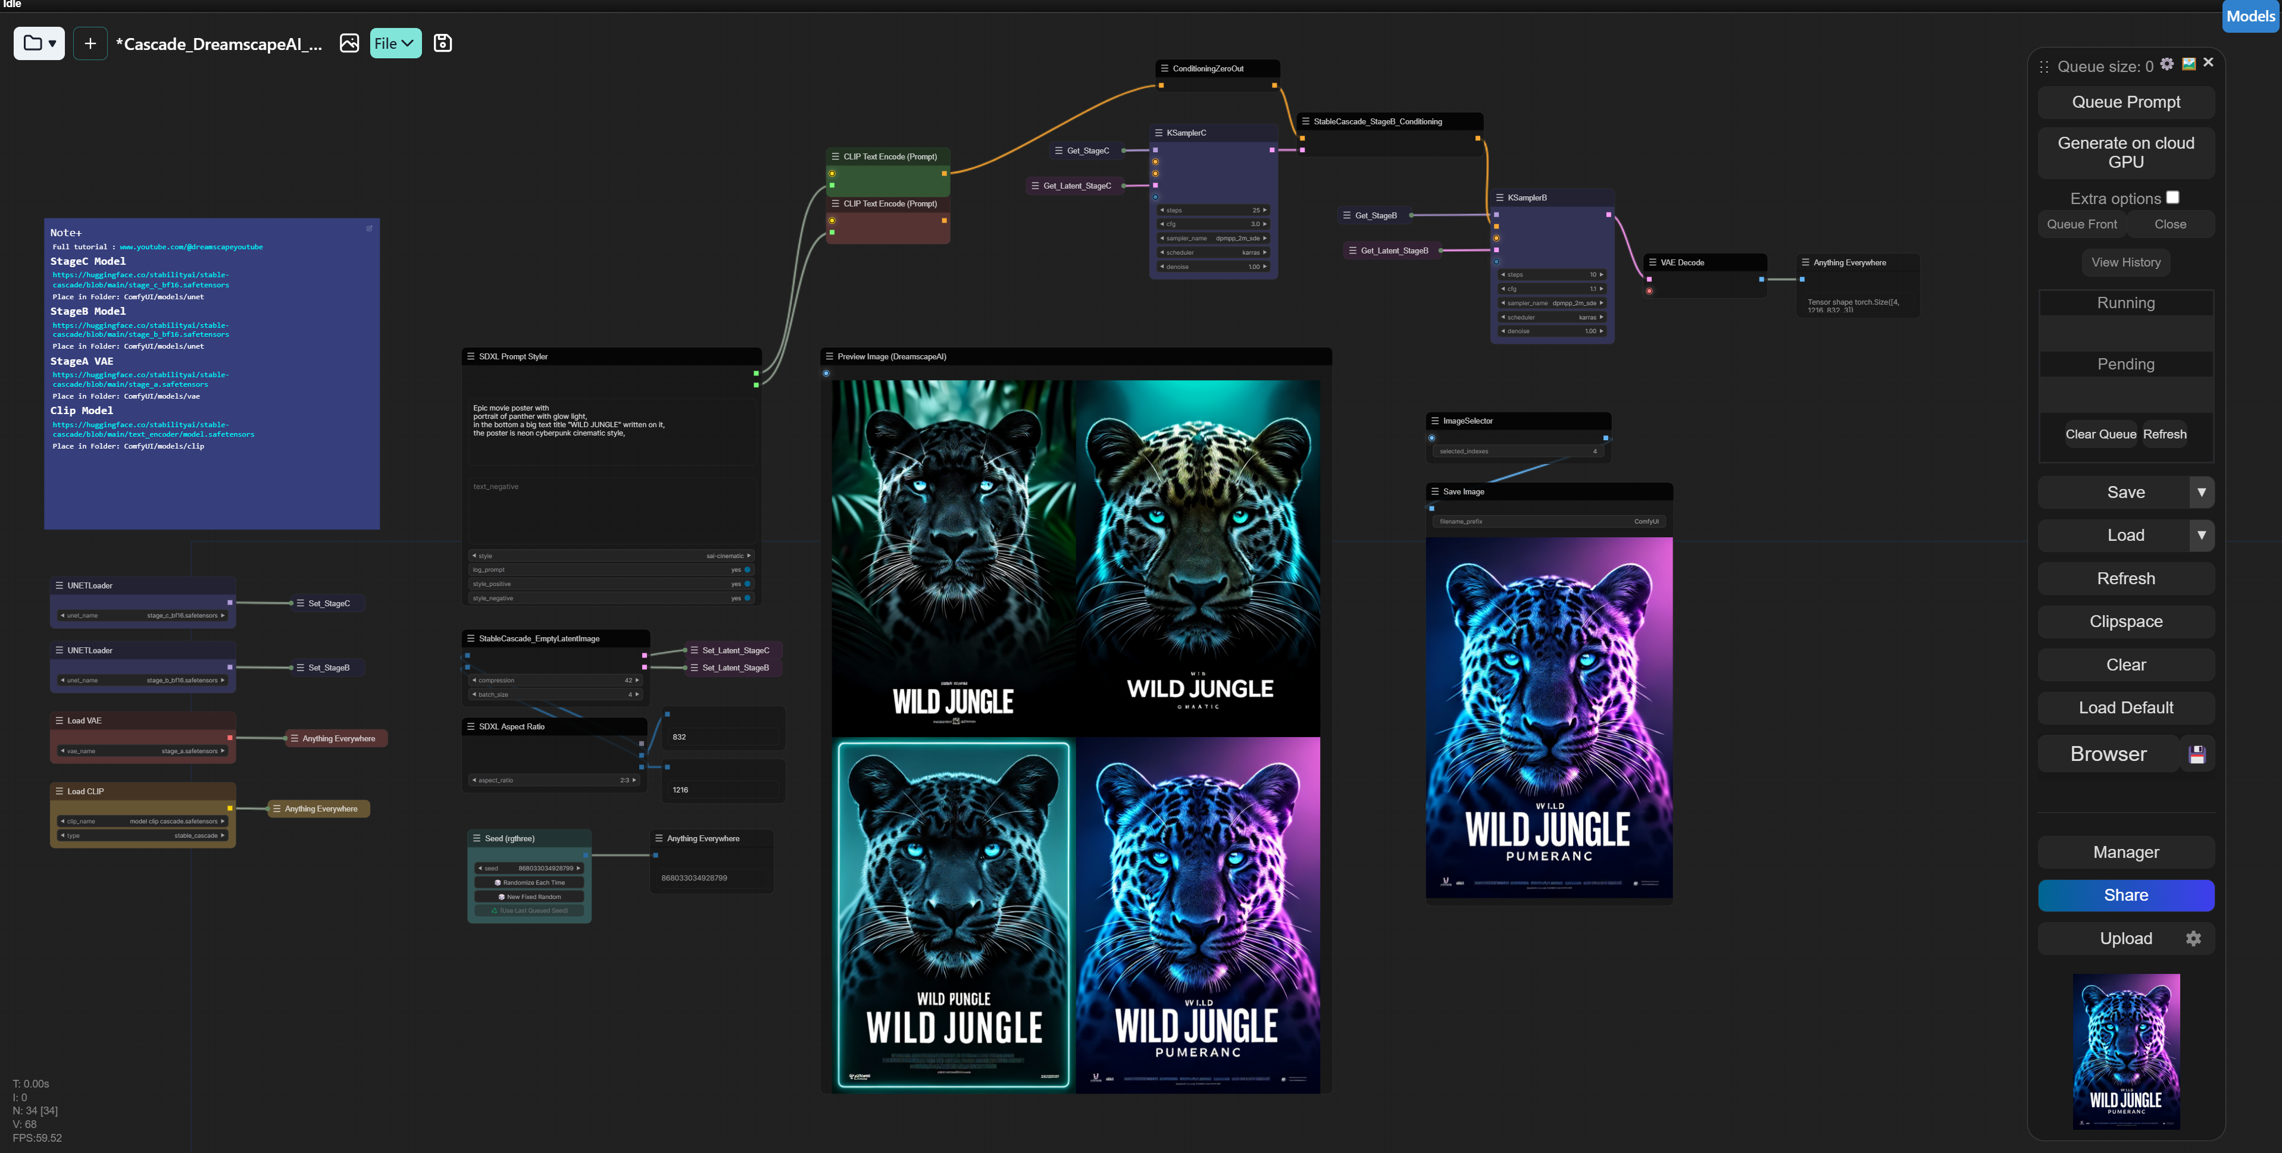Open the SDXL Prompt Styler node menu
The width and height of the screenshot is (2282, 1153).
[470, 357]
